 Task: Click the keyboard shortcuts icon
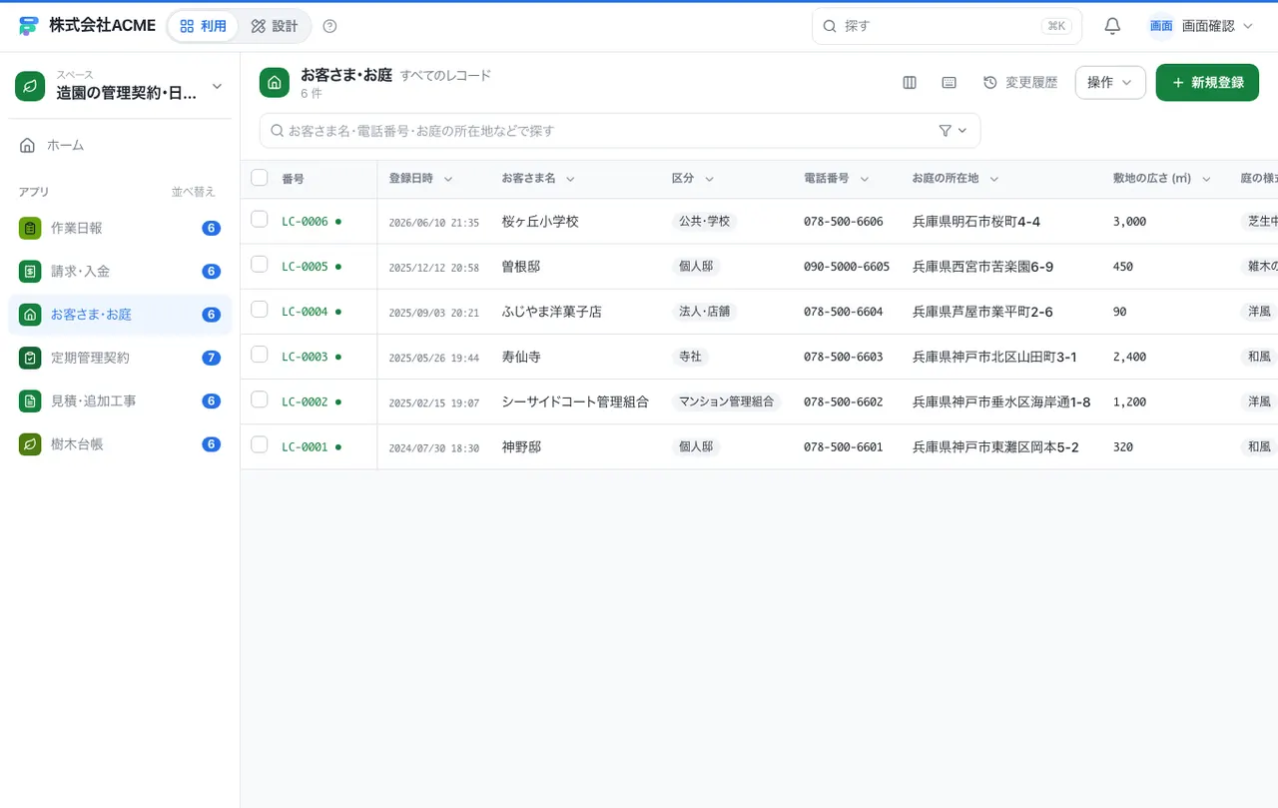tap(950, 83)
